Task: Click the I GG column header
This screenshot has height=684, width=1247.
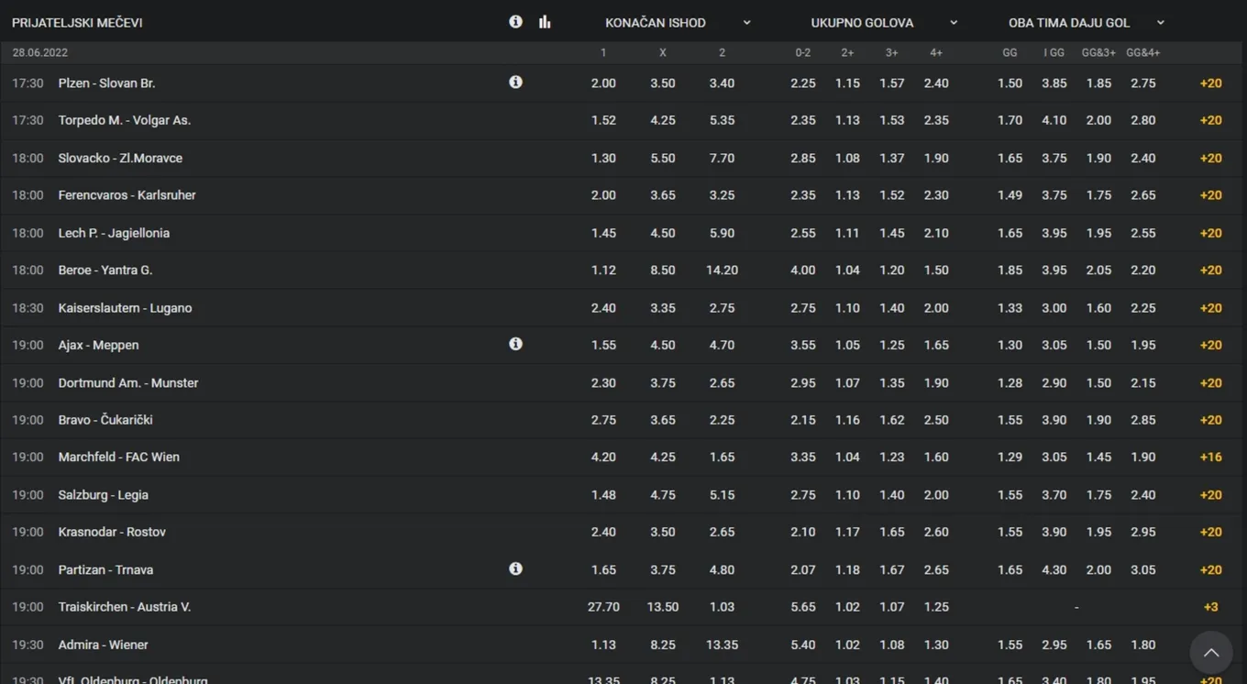Action: click(1054, 53)
